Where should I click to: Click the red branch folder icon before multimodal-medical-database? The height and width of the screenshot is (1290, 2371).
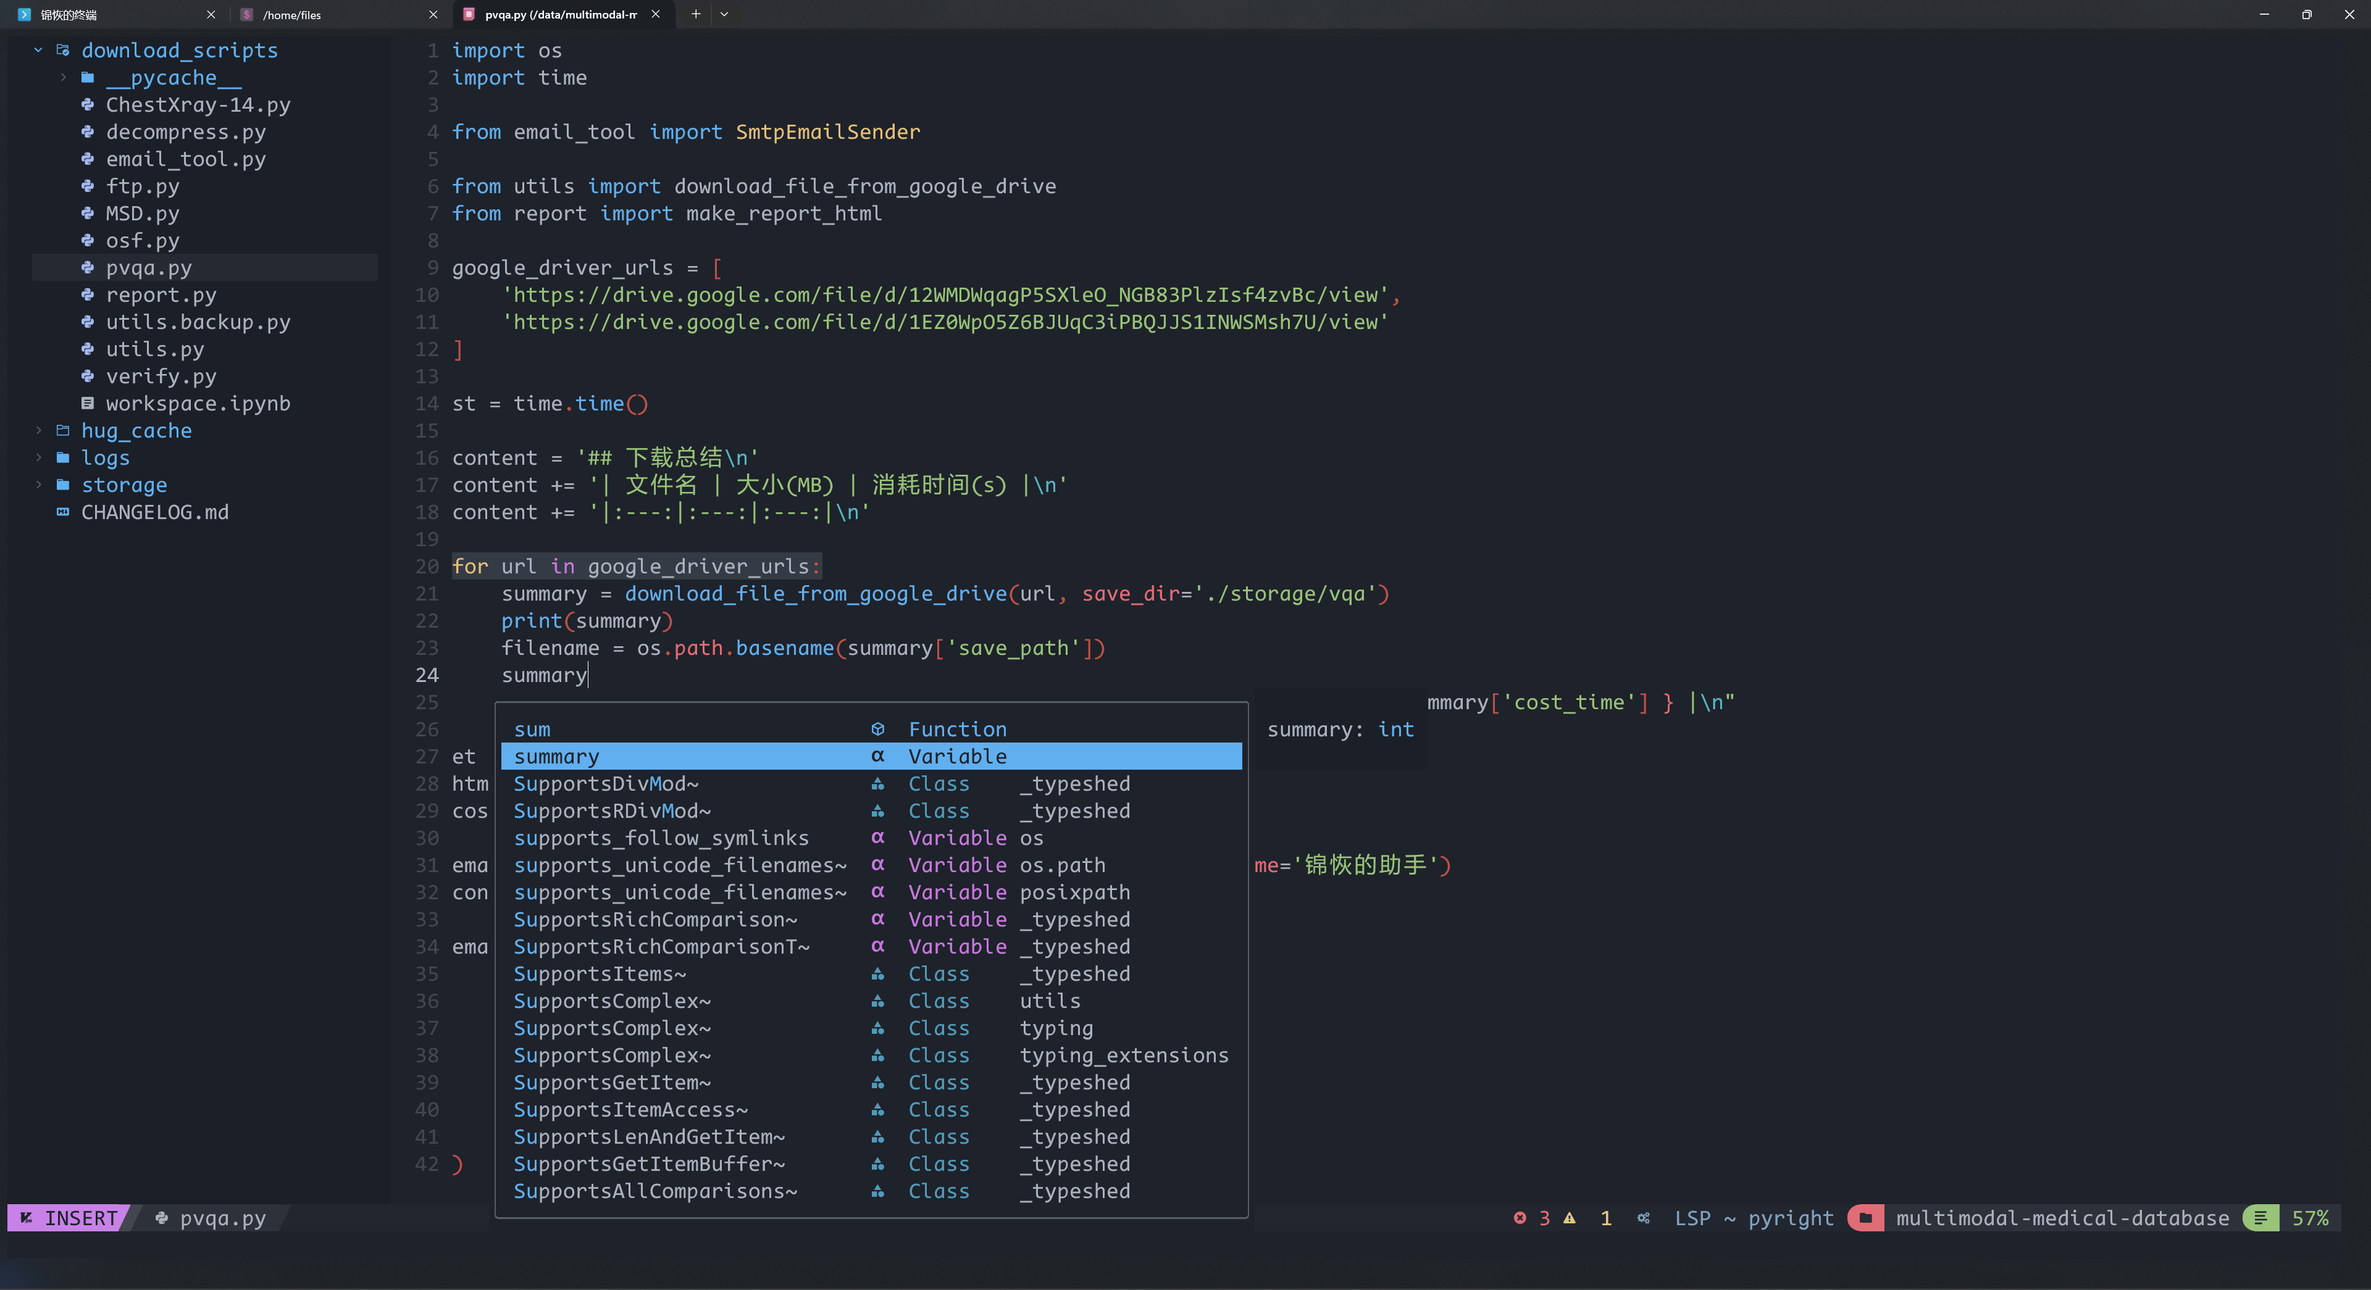(x=1866, y=1218)
